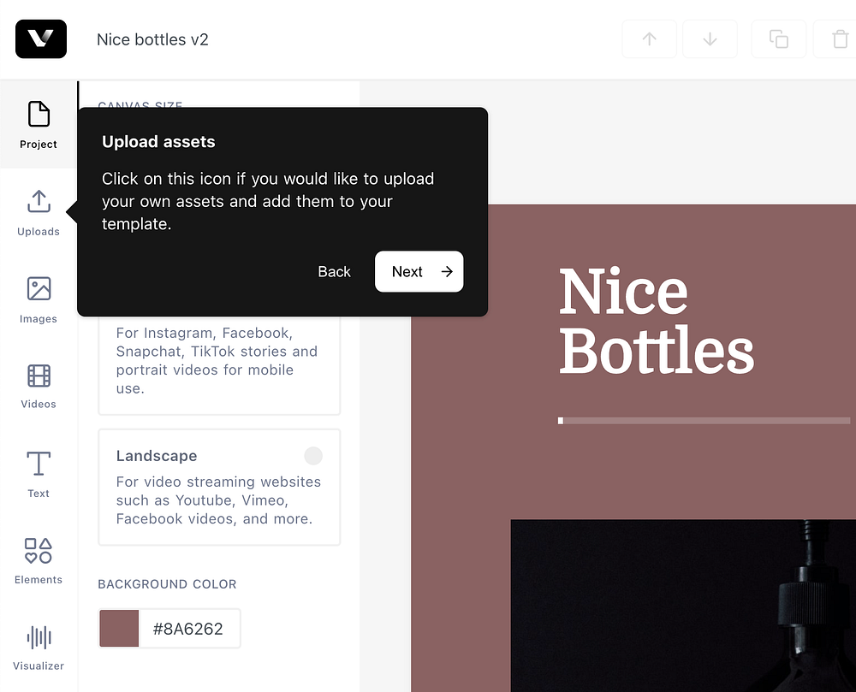Open the Images library icon
This screenshot has width=856, height=692.
pyautogui.click(x=39, y=288)
